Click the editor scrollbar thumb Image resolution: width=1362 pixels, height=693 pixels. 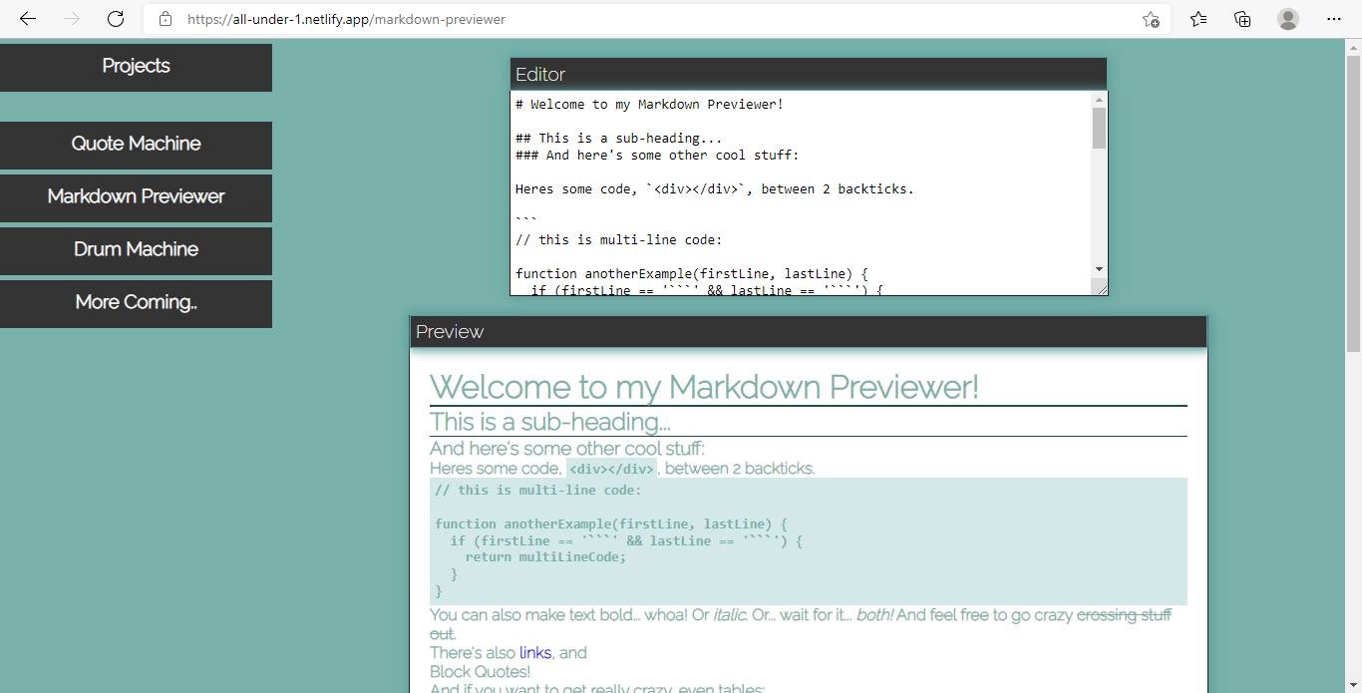click(1100, 128)
